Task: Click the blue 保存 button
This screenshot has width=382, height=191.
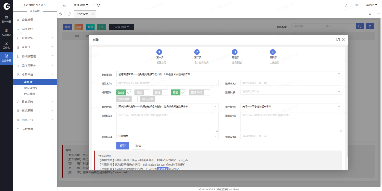Action: point(122,146)
